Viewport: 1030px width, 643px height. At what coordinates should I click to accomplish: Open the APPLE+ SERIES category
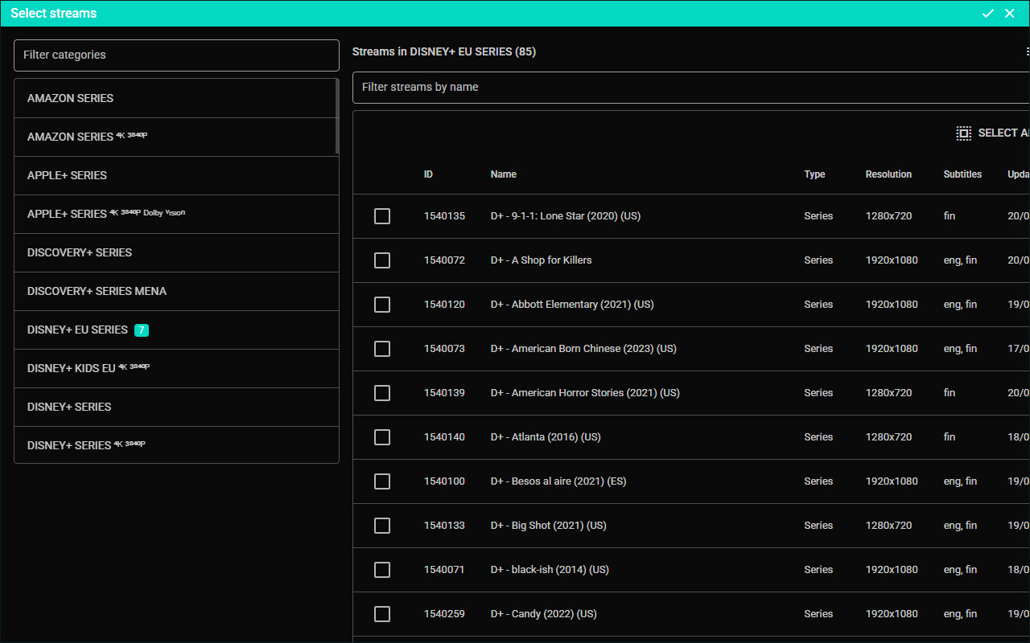[x=176, y=175]
